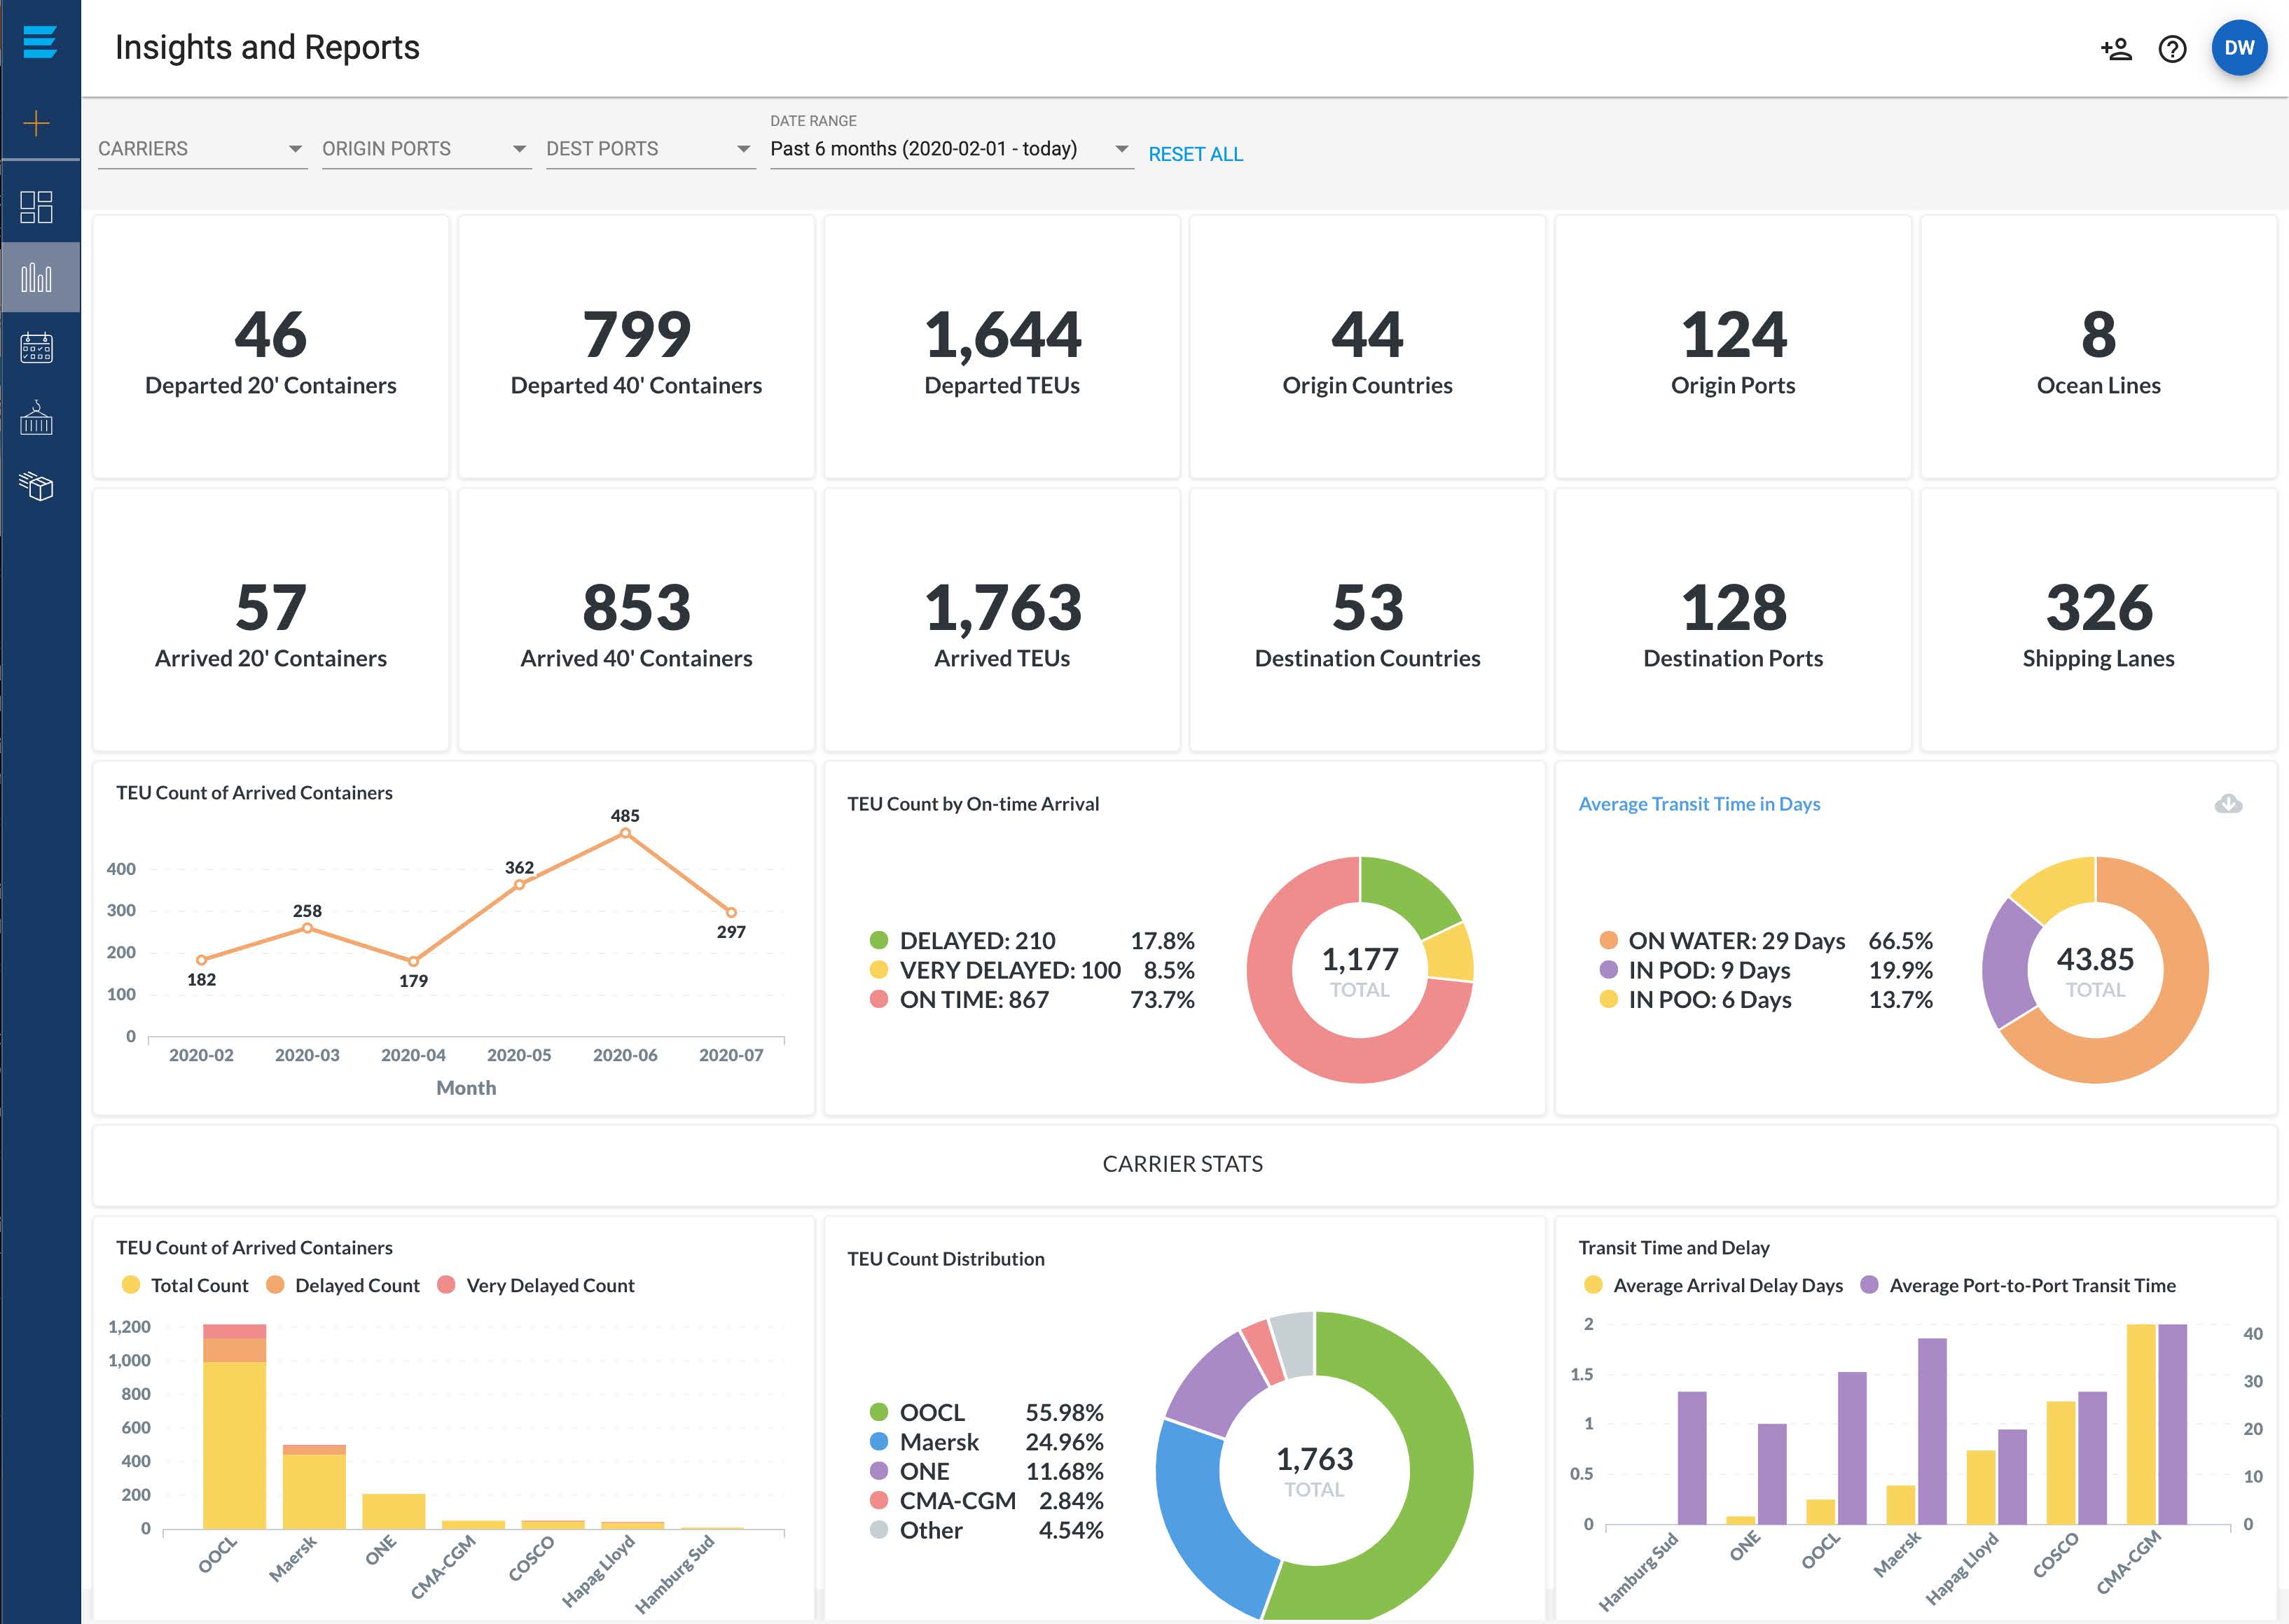The width and height of the screenshot is (2289, 1624).
Task: Open the DW user profile menu
Action: (x=2239, y=48)
